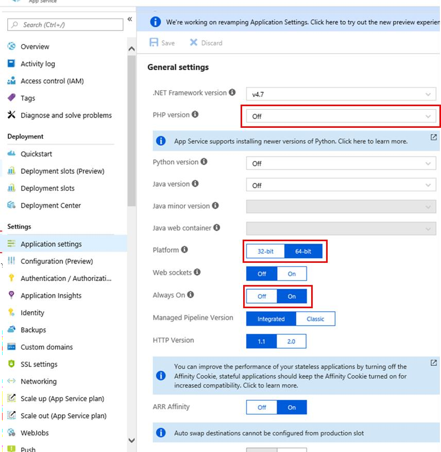Set HTTP Version to 1.1
This screenshot has height=452, width=441.
pos(261,341)
